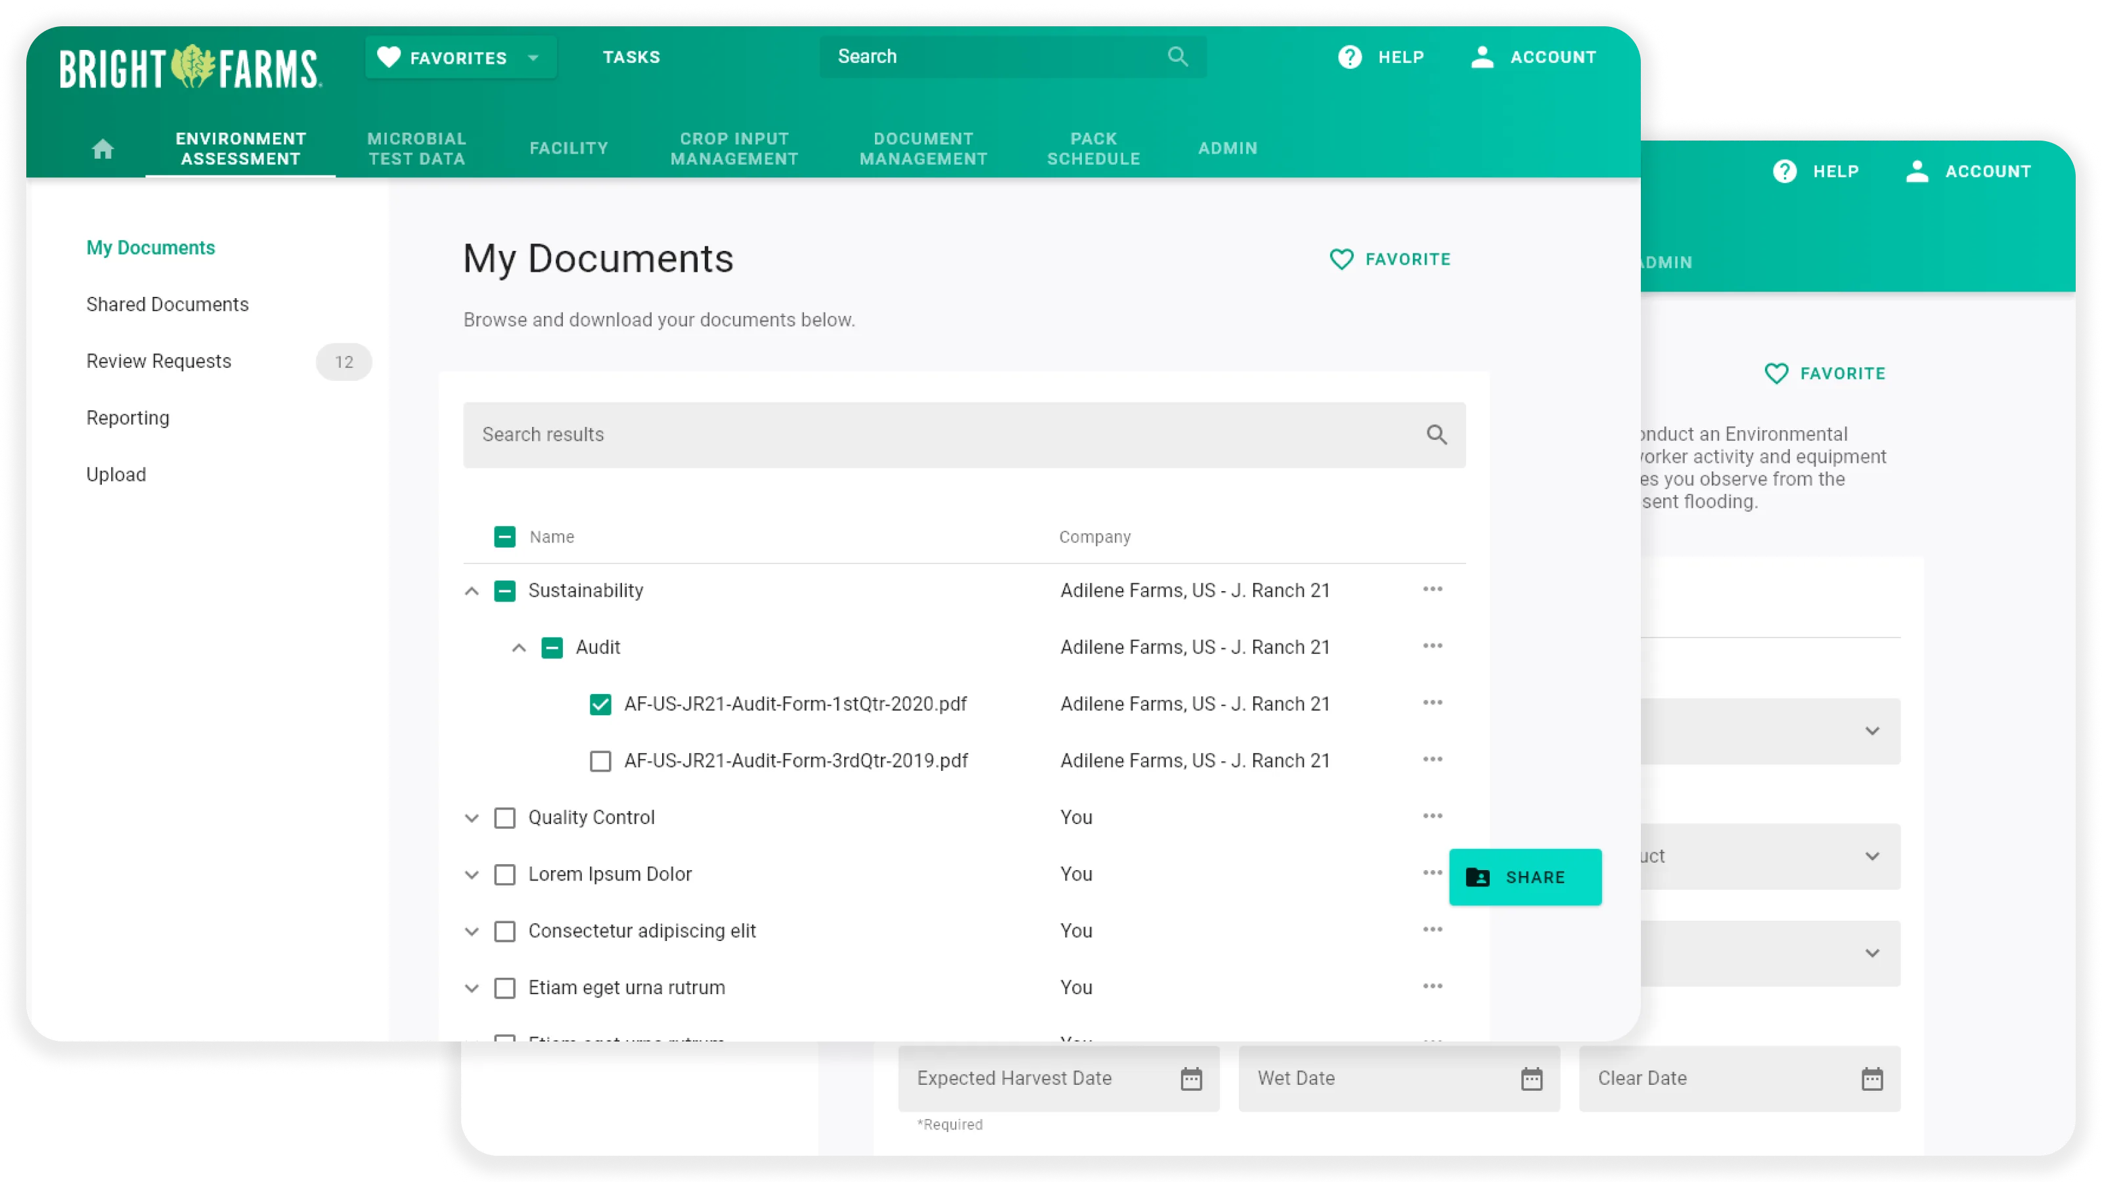Click Help icon in the back window

(x=1785, y=171)
